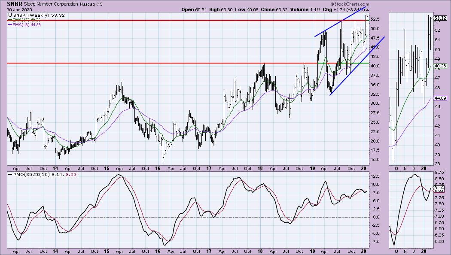
Task: Click year 15 on PMO panel time axis
Action: (x=107, y=251)
